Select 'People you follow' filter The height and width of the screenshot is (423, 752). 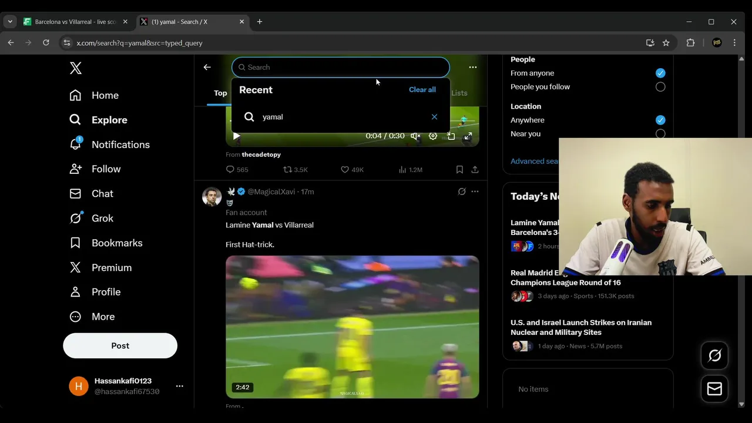[660, 87]
